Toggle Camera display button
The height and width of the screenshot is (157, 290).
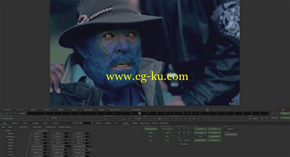(x=214, y=133)
